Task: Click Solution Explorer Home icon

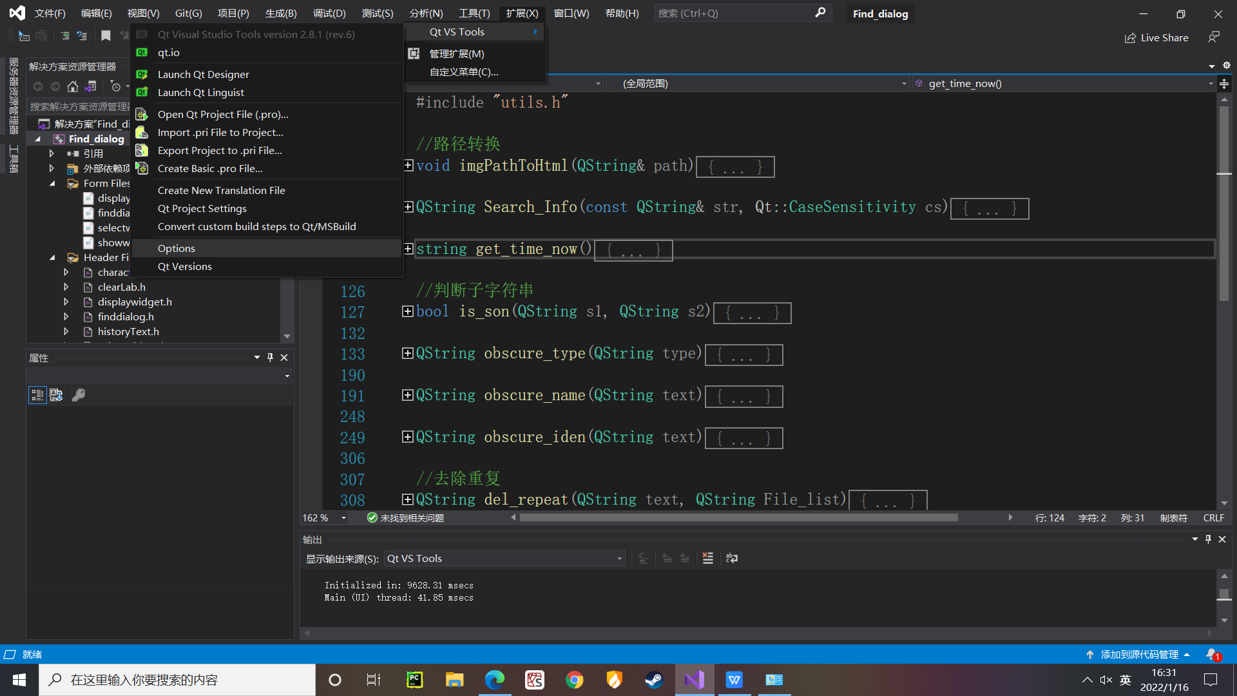Action: click(x=73, y=86)
